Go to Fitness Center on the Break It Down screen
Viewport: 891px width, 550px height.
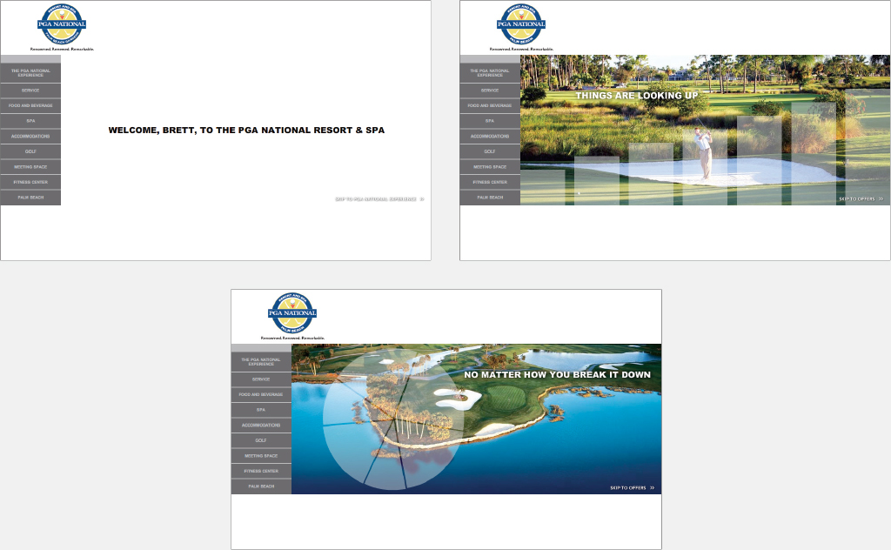(261, 471)
